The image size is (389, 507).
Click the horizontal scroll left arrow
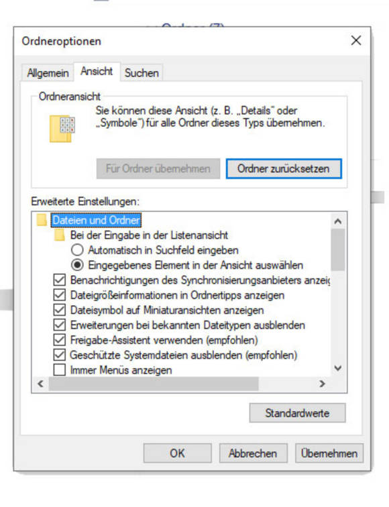tap(40, 384)
